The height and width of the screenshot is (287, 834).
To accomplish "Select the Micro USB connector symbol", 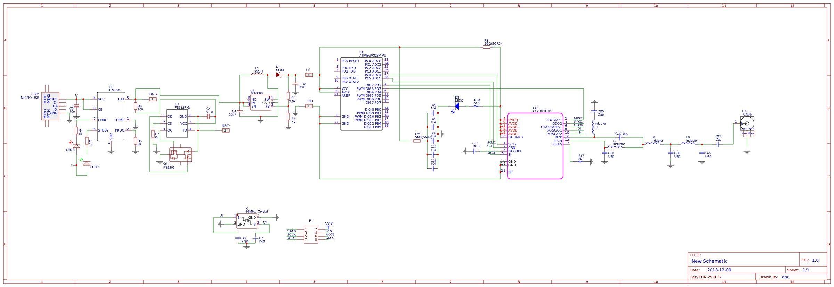I will coord(50,106).
